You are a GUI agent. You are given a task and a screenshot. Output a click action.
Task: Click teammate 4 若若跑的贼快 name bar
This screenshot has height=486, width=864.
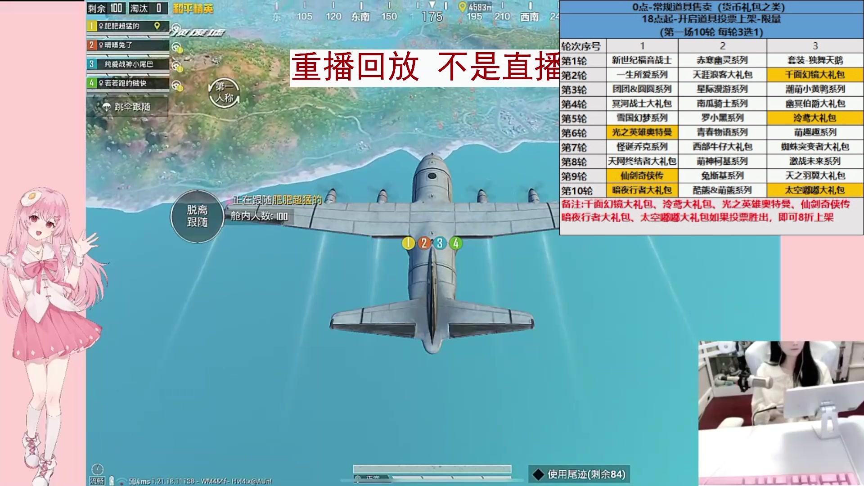[127, 83]
